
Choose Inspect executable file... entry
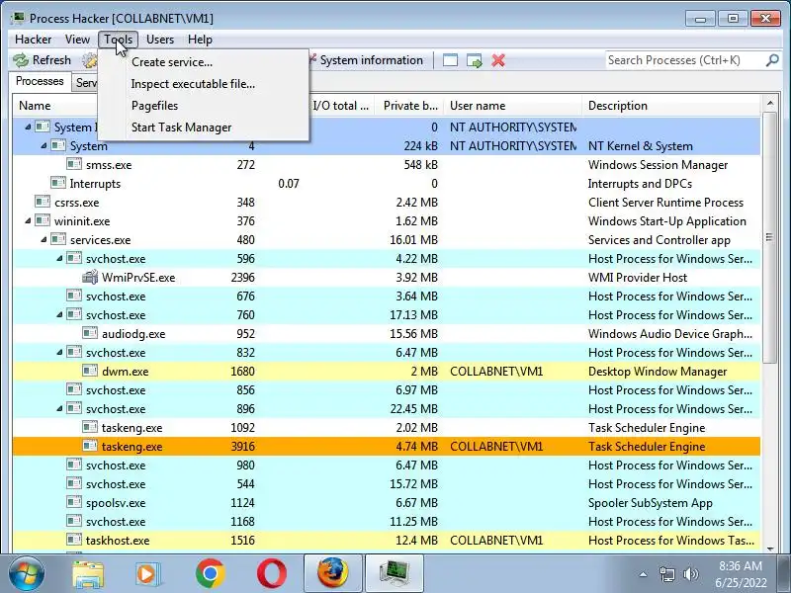click(x=203, y=84)
